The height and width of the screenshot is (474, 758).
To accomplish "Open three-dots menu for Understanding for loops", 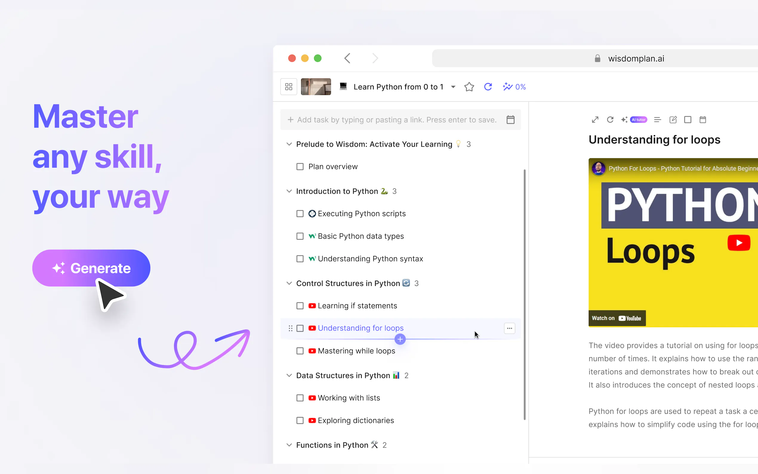I will pyautogui.click(x=509, y=328).
